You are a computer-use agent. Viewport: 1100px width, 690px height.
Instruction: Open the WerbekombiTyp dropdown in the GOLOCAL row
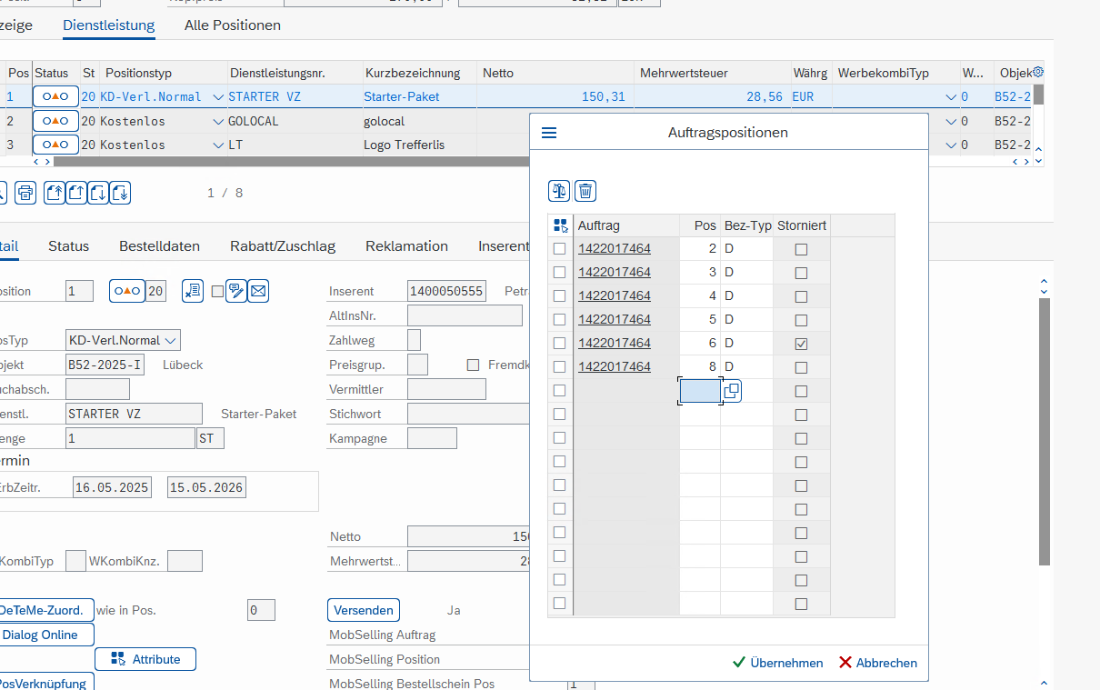coord(951,121)
